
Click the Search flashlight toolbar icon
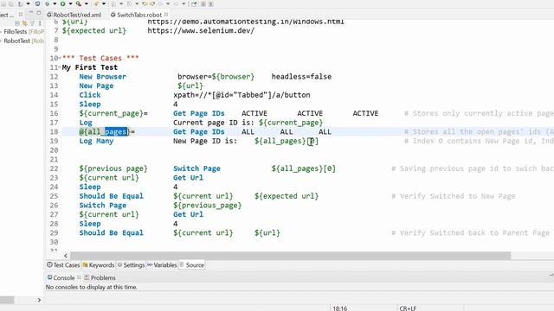[96, 3]
